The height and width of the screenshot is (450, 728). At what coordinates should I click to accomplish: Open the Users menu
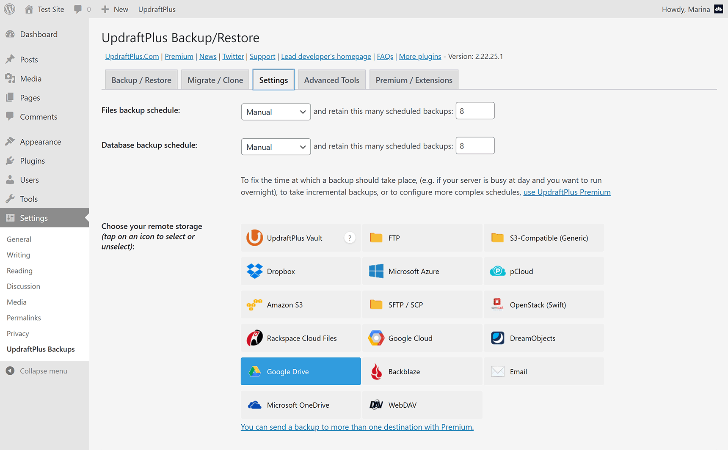[44, 180]
